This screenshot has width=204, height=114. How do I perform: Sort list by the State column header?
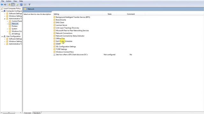(110, 14)
